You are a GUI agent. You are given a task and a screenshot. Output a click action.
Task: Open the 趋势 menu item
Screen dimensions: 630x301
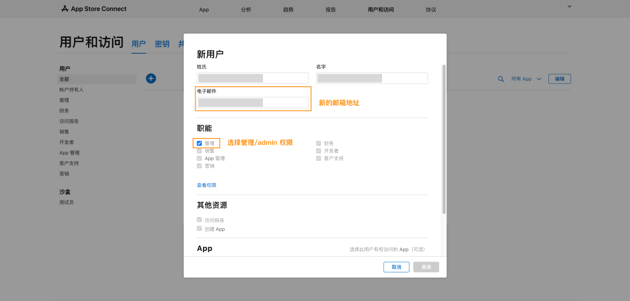coord(288,10)
